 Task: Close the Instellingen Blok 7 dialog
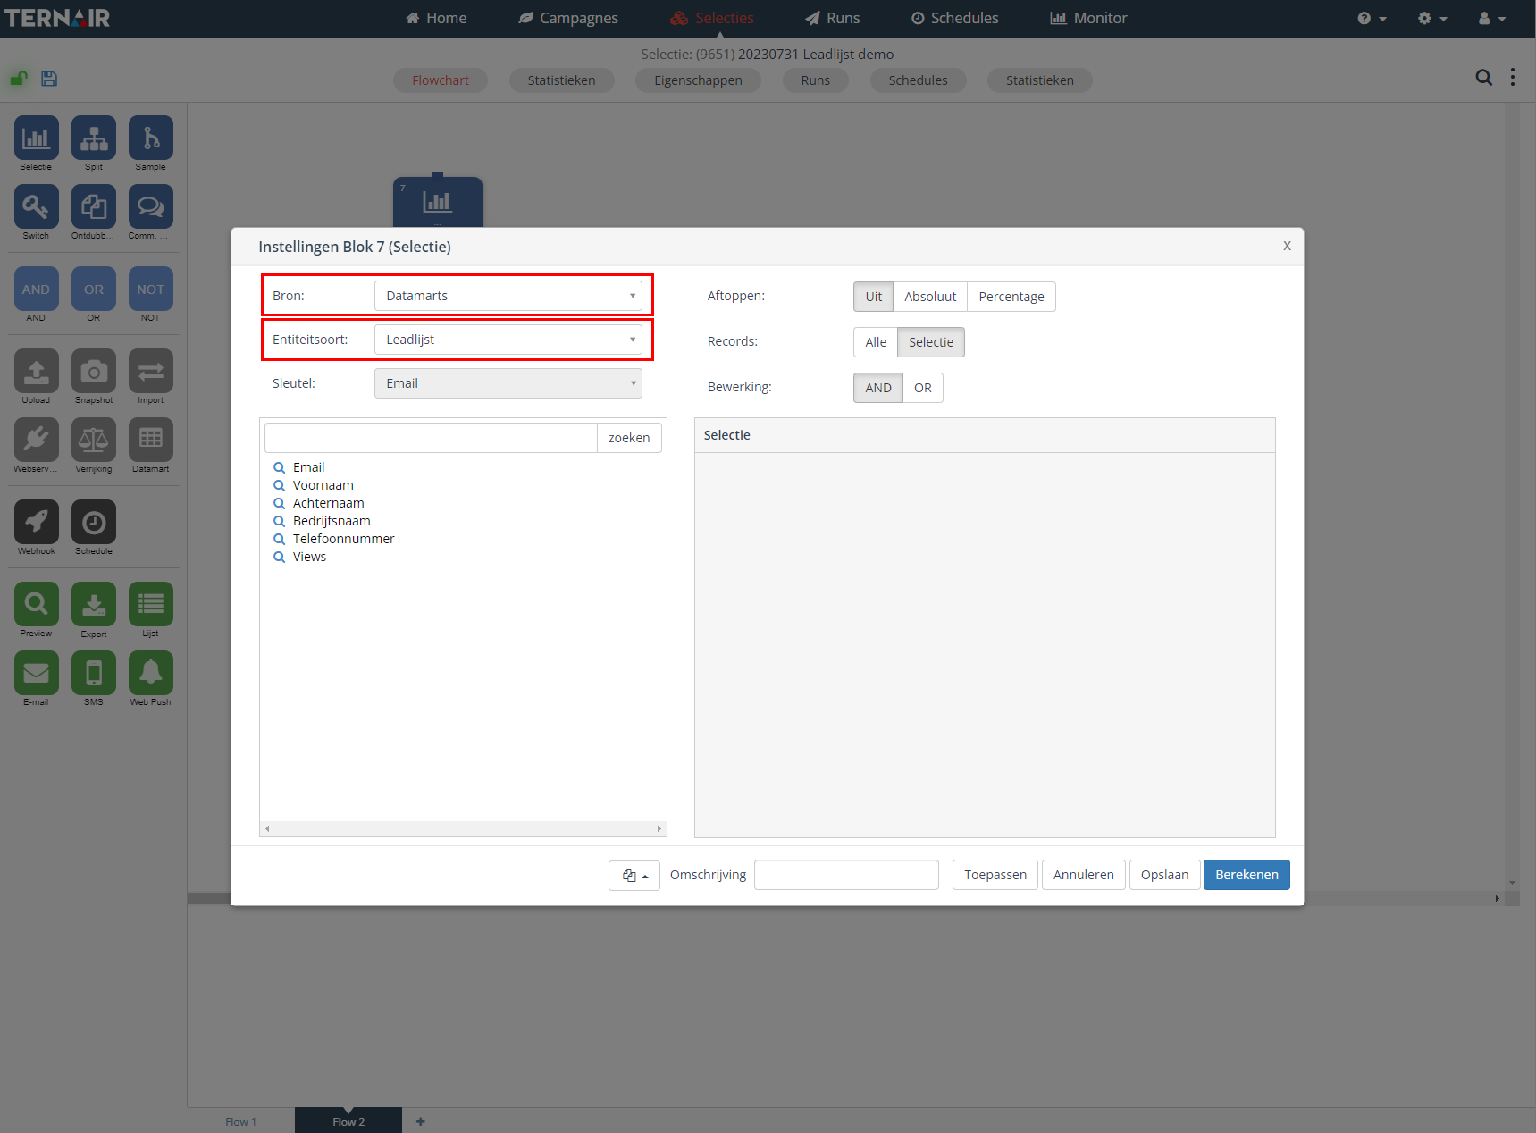click(1287, 246)
